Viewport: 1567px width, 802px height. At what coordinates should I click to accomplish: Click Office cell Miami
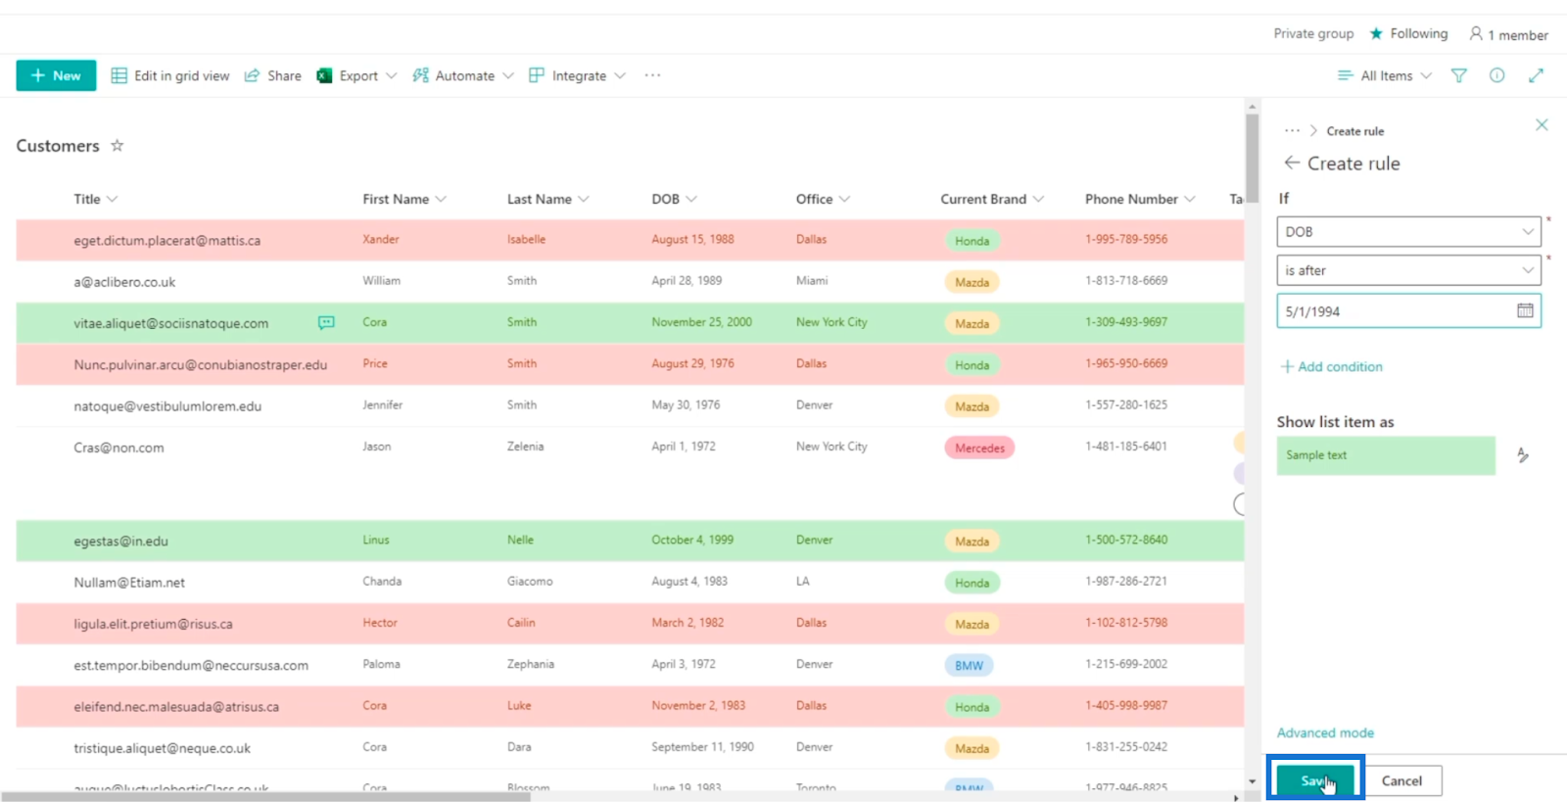[811, 281]
